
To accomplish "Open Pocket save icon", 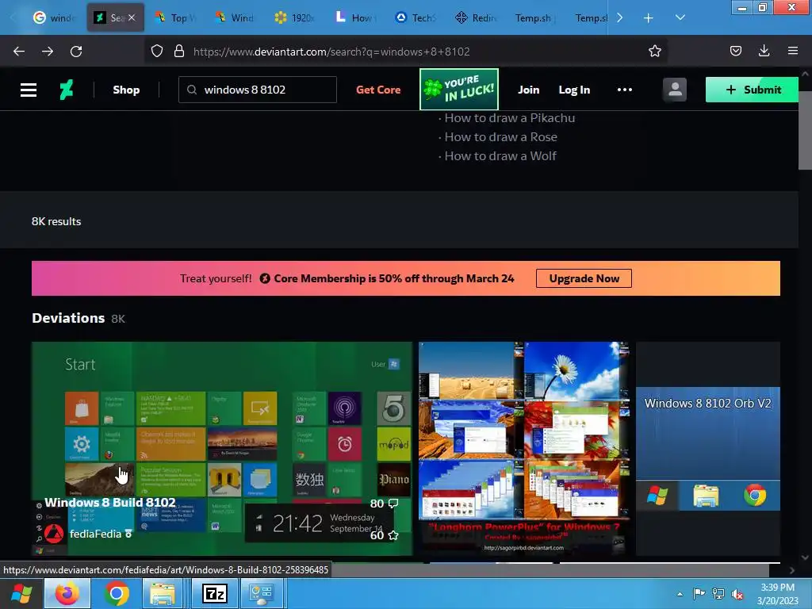I will click(x=735, y=51).
